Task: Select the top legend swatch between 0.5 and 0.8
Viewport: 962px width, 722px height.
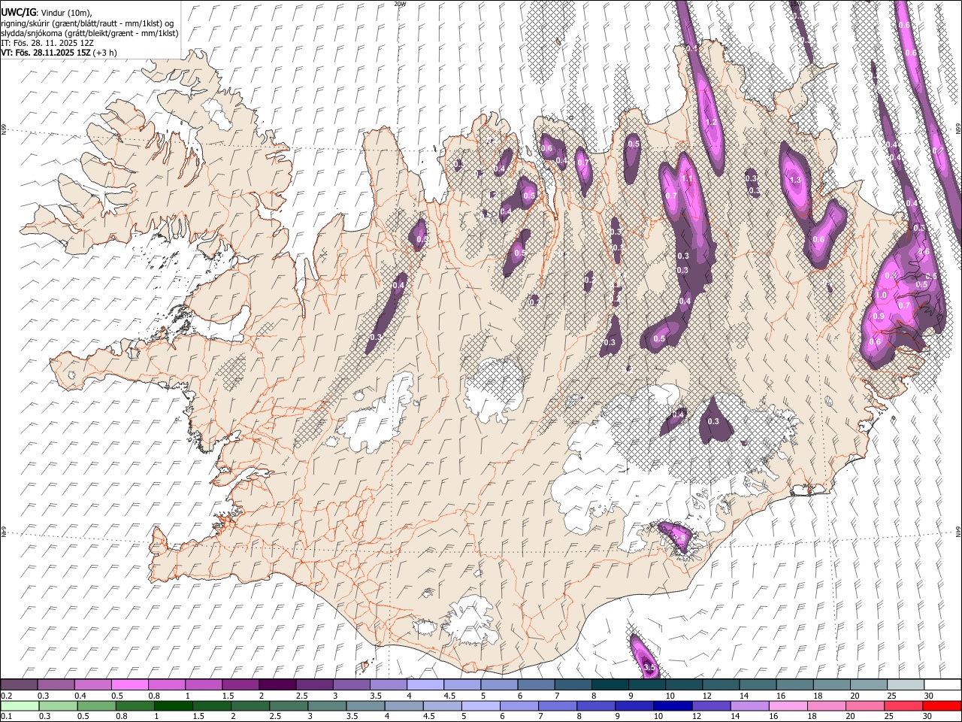Action: (130, 684)
